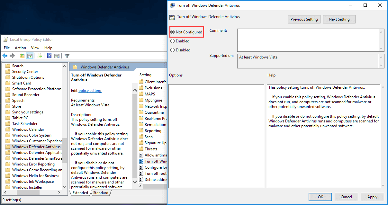Click the Threats folder icon in settings list
Image resolution: width=388 pixels, height=205 pixels.
[x=141, y=149]
